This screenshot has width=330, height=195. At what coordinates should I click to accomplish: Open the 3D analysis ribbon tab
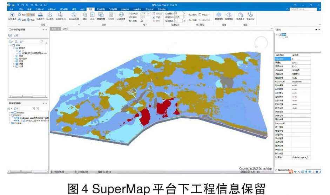tap(149, 9)
